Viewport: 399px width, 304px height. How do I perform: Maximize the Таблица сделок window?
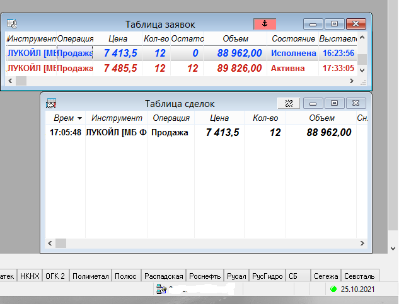(x=334, y=103)
